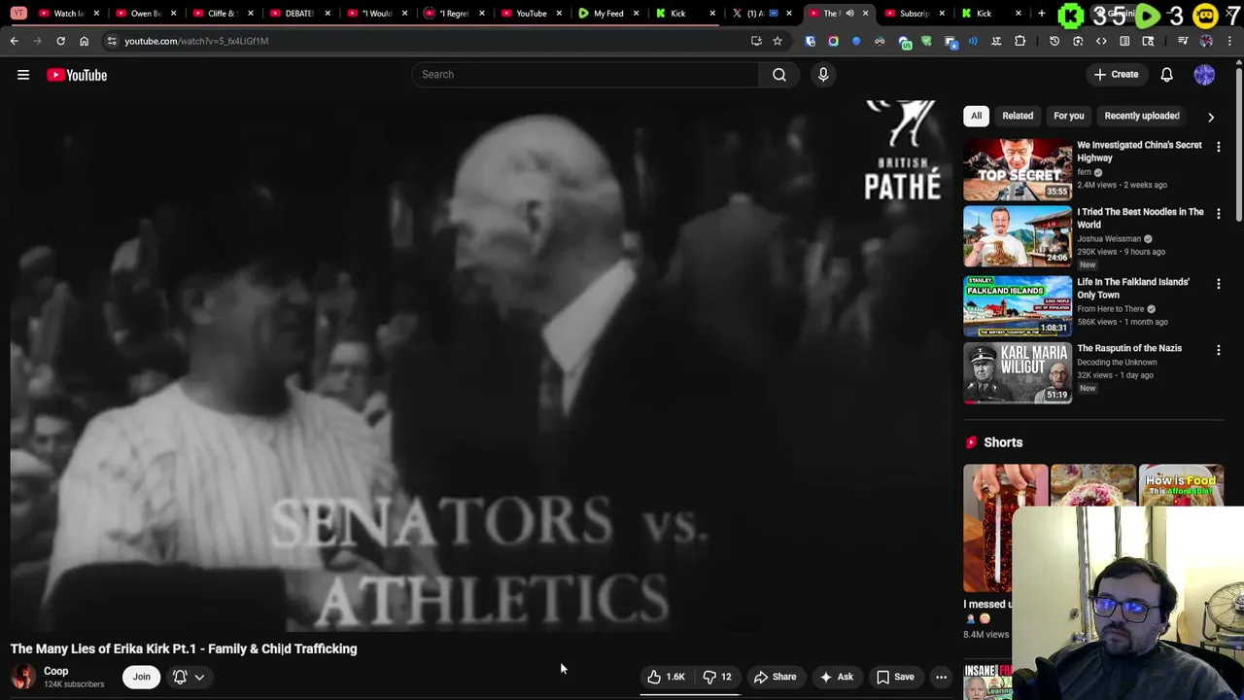Open the browser history clock icon

coord(1054,41)
